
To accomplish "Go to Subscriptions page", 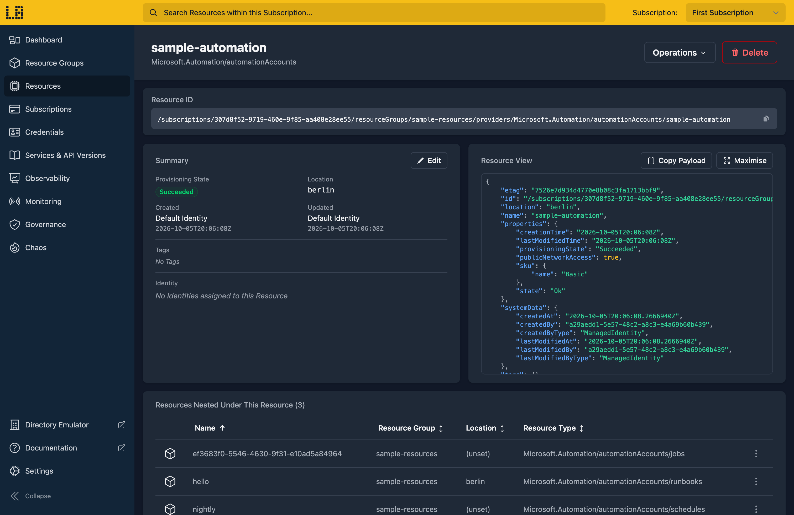I will [67, 109].
